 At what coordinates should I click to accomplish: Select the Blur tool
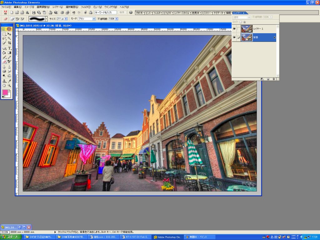(4, 67)
